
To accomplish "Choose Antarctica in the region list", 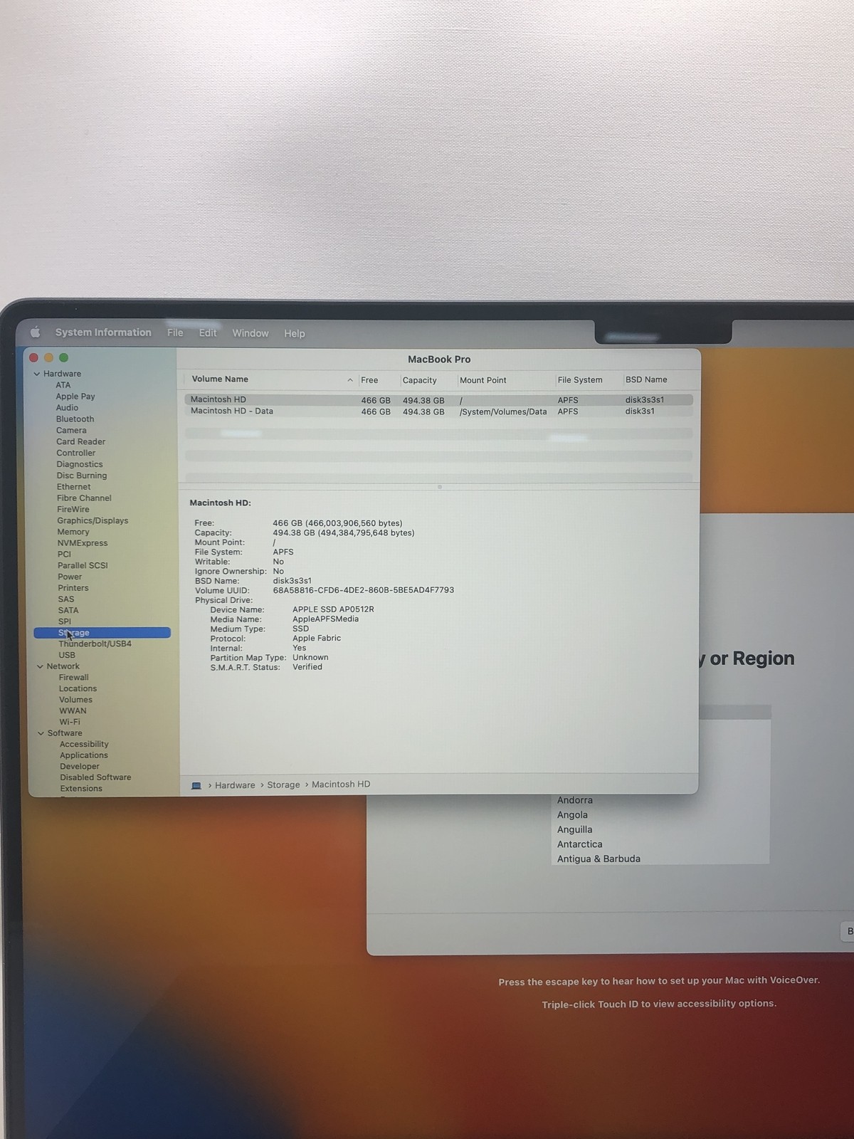I will pyautogui.click(x=579, y=844).
